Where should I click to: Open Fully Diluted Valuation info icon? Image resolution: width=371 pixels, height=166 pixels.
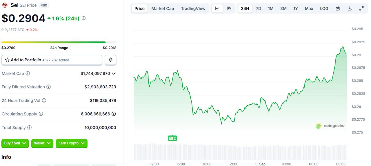pos(49,87)
